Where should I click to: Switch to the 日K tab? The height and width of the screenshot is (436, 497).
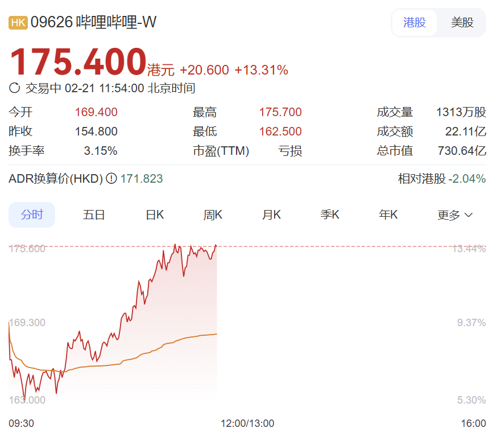click(x=155, y=215)
